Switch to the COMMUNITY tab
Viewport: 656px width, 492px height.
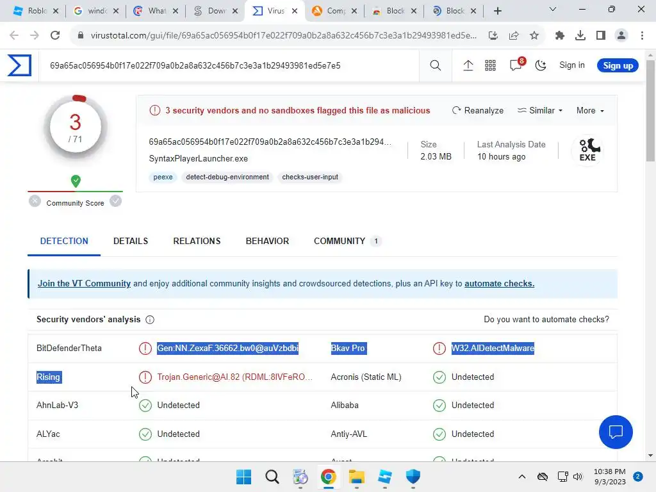(x=347, y=241)
